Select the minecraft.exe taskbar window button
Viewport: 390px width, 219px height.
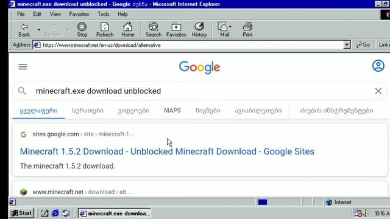pyautogui.click(x=115, y=214)
